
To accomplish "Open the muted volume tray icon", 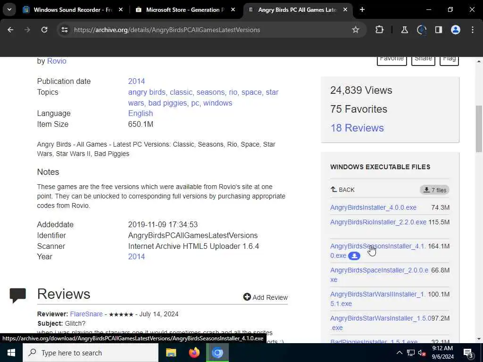I will pyautogui.click(x=422, y=353).
